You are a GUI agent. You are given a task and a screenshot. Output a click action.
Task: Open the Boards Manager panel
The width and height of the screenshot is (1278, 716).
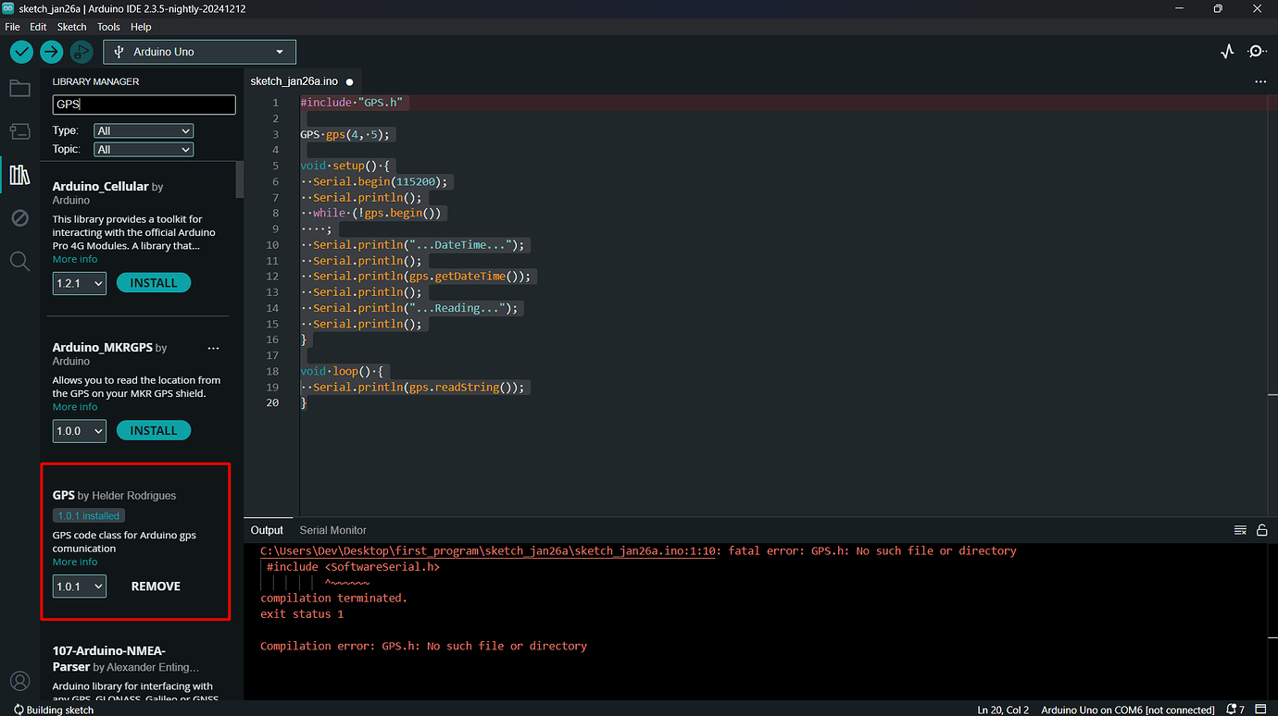pos(19,130)
